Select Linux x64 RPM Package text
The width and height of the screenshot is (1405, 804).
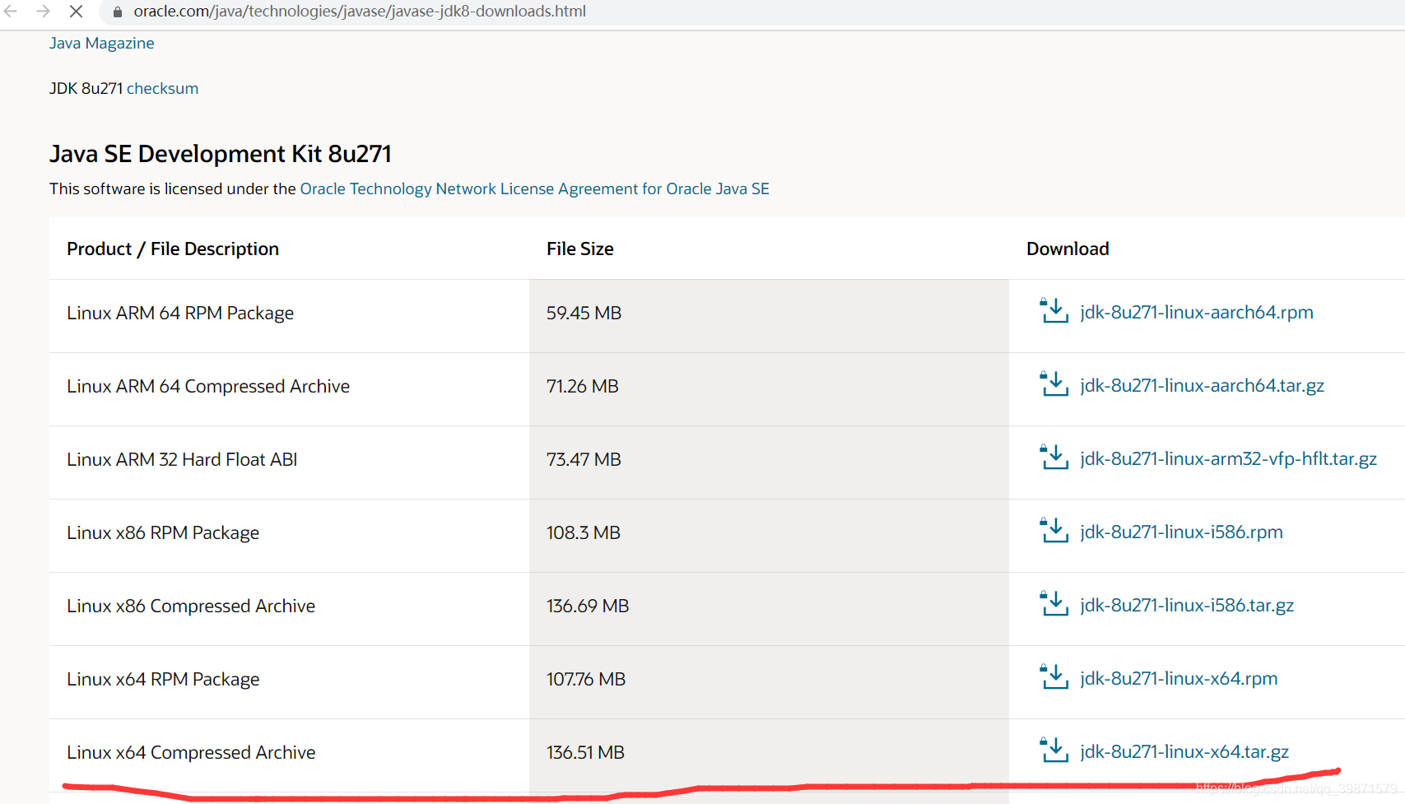coord(163,679)
